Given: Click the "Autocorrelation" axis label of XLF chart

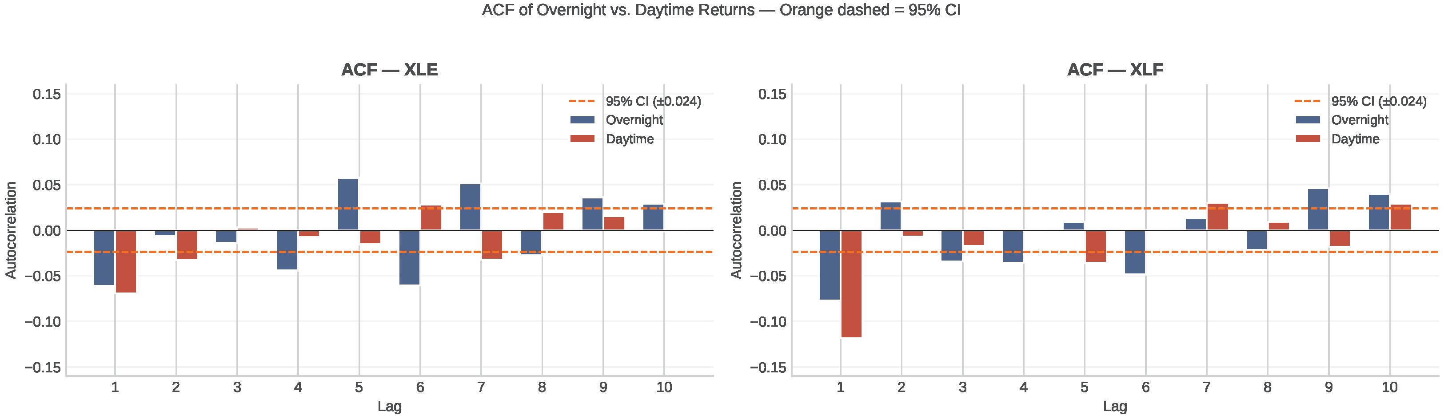Looking at the screenshot, I should 736,229.
